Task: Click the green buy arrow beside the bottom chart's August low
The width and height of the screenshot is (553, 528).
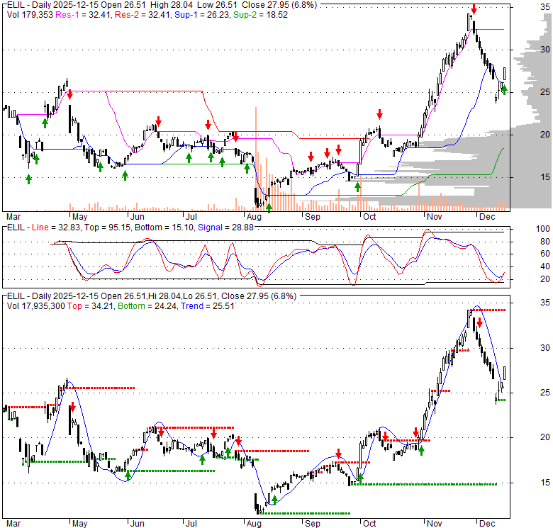Action: coord(275,500)
